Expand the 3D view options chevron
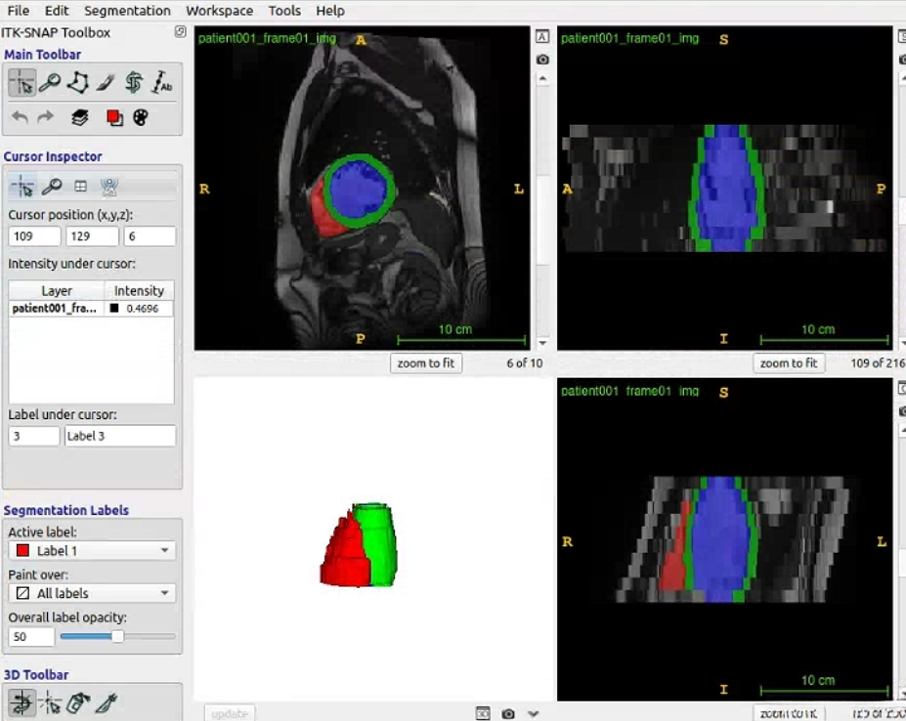 pos(534,714)
